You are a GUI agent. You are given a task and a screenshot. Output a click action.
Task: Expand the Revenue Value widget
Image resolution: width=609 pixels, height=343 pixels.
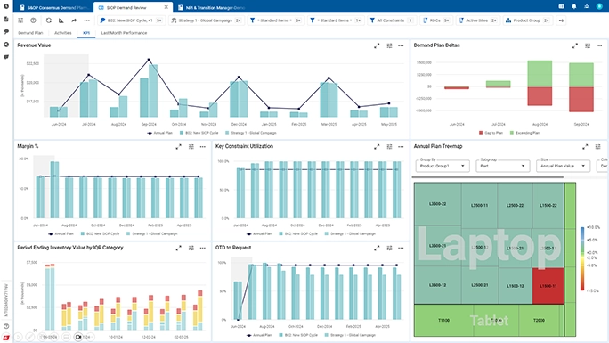[x=377, y=45]
